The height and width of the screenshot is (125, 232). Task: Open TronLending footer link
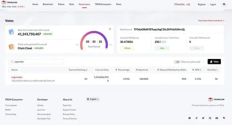tap(10, 114)
